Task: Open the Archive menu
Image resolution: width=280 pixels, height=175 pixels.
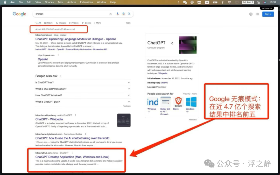Action: 72,2
